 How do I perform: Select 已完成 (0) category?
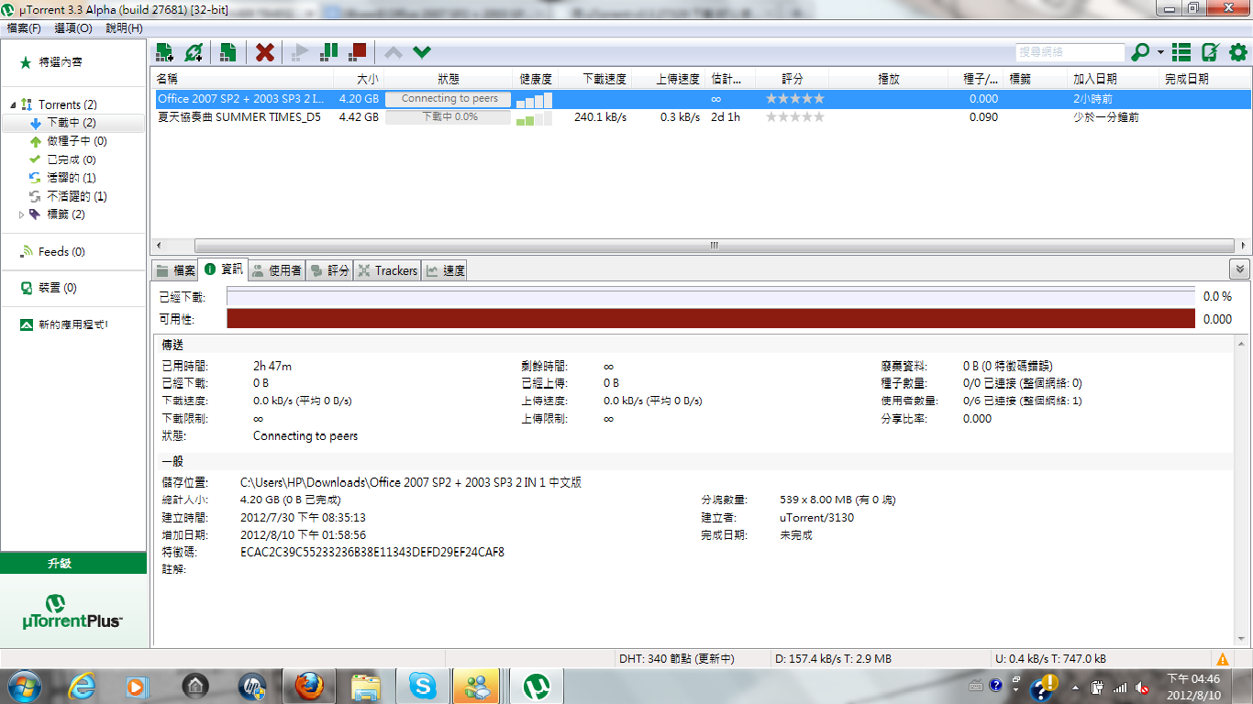71,159
